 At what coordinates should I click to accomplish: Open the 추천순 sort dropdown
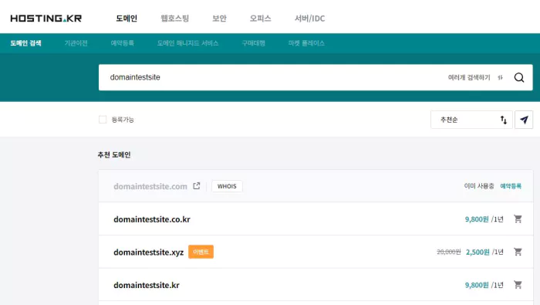click(471, 120)
